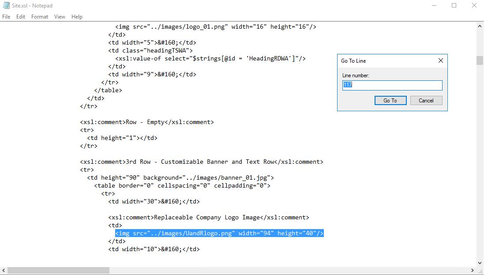This screenshot has width=484, height=275.
Task: Open the Help menu
Action: pyautogui.click(x=77, y=16)
